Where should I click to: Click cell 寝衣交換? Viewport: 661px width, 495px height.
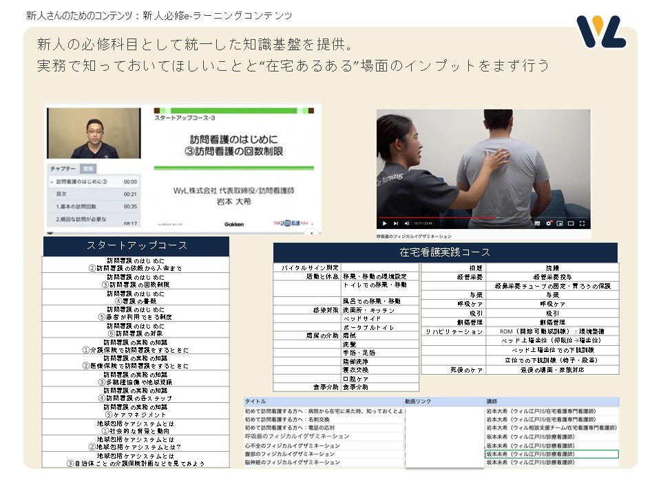coord(380,370)
